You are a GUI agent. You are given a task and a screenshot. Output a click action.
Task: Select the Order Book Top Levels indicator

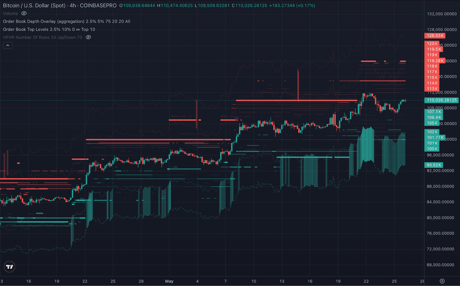click(x=26, y=30)
